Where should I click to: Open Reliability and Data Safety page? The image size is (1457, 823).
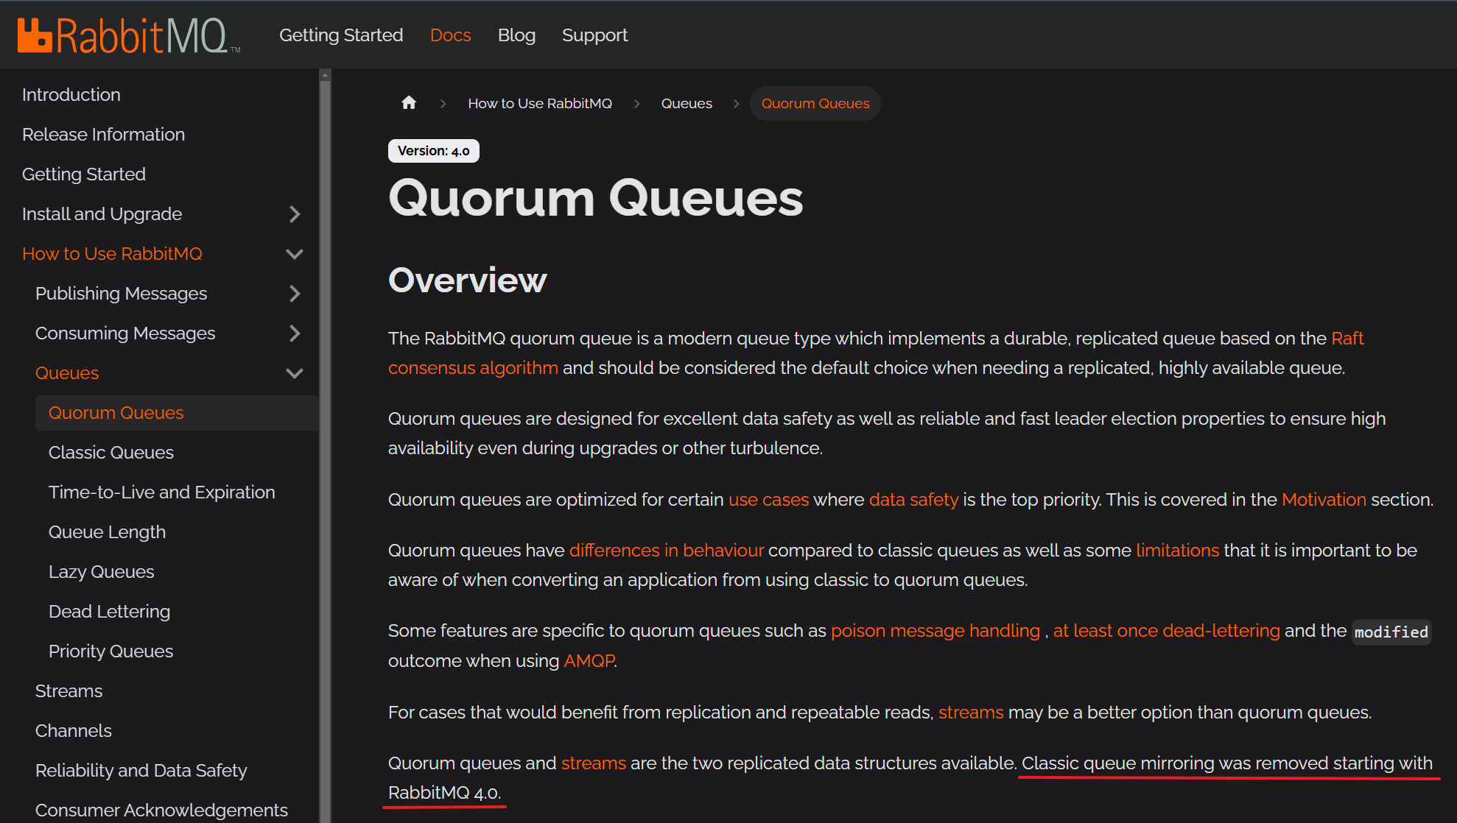click(x=141, y=771)
